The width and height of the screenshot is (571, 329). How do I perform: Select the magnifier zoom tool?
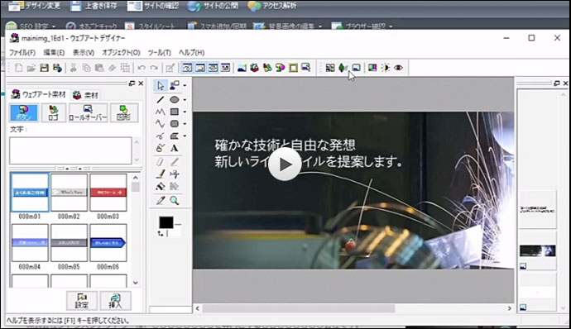[x=175, y=200]
